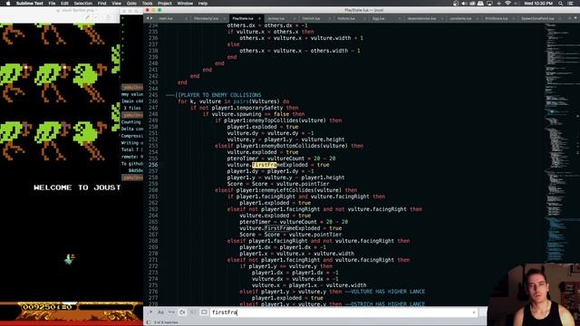Image resolution: width=580 pixels, height=326 pixels.
Task: Click the highlighted firstFra match on line 256
Action: coord(264,165)
